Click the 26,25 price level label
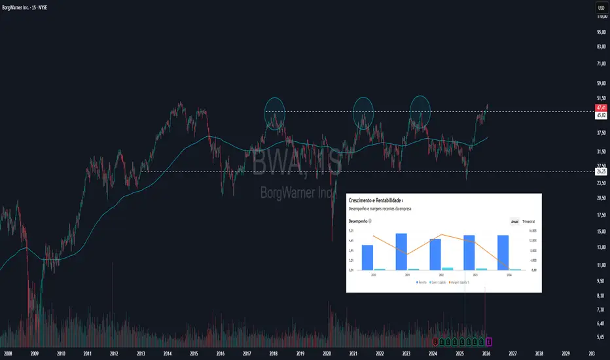The image size is (610, 360). click(x=601, y=171)
